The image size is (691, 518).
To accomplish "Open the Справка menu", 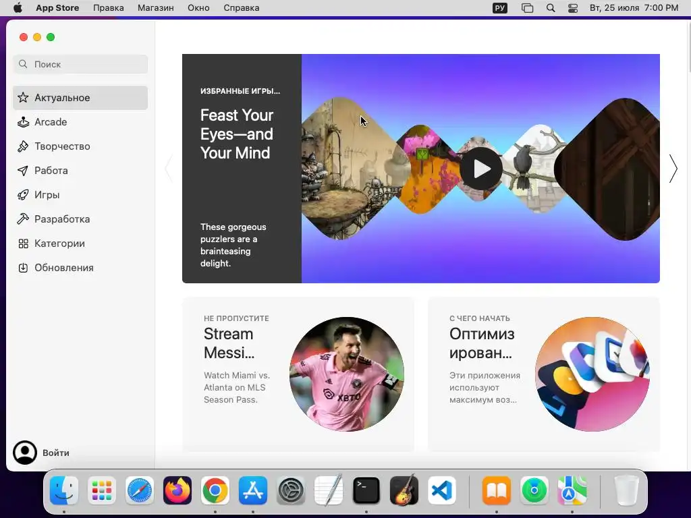I will pos(241,8).
